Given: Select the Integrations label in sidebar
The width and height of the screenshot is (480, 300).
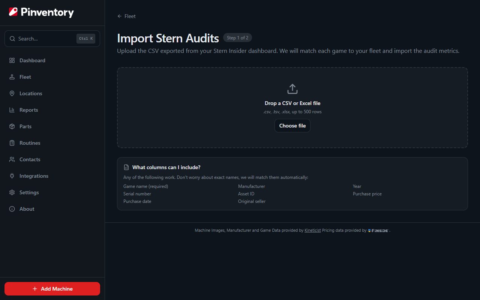Looking at the screenshot, I should point(34,176).
